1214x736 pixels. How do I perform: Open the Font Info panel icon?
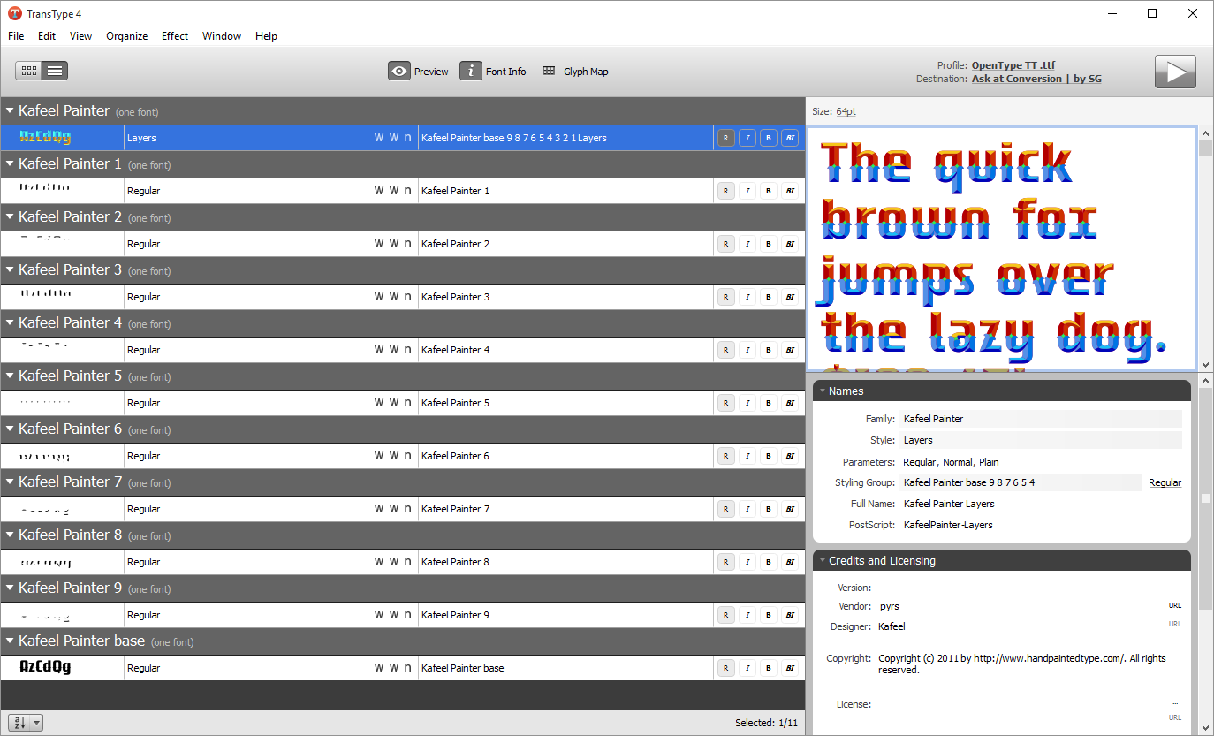[x=471, y=72]
